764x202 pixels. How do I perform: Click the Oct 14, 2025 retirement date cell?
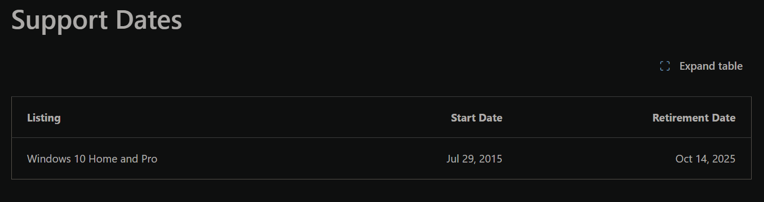tap(705, 159)
